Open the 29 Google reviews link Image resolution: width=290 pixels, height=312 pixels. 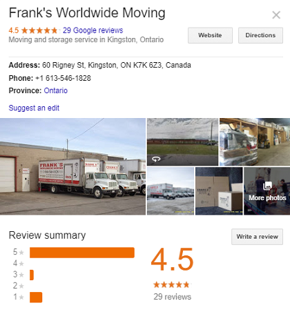click(93, 30)
